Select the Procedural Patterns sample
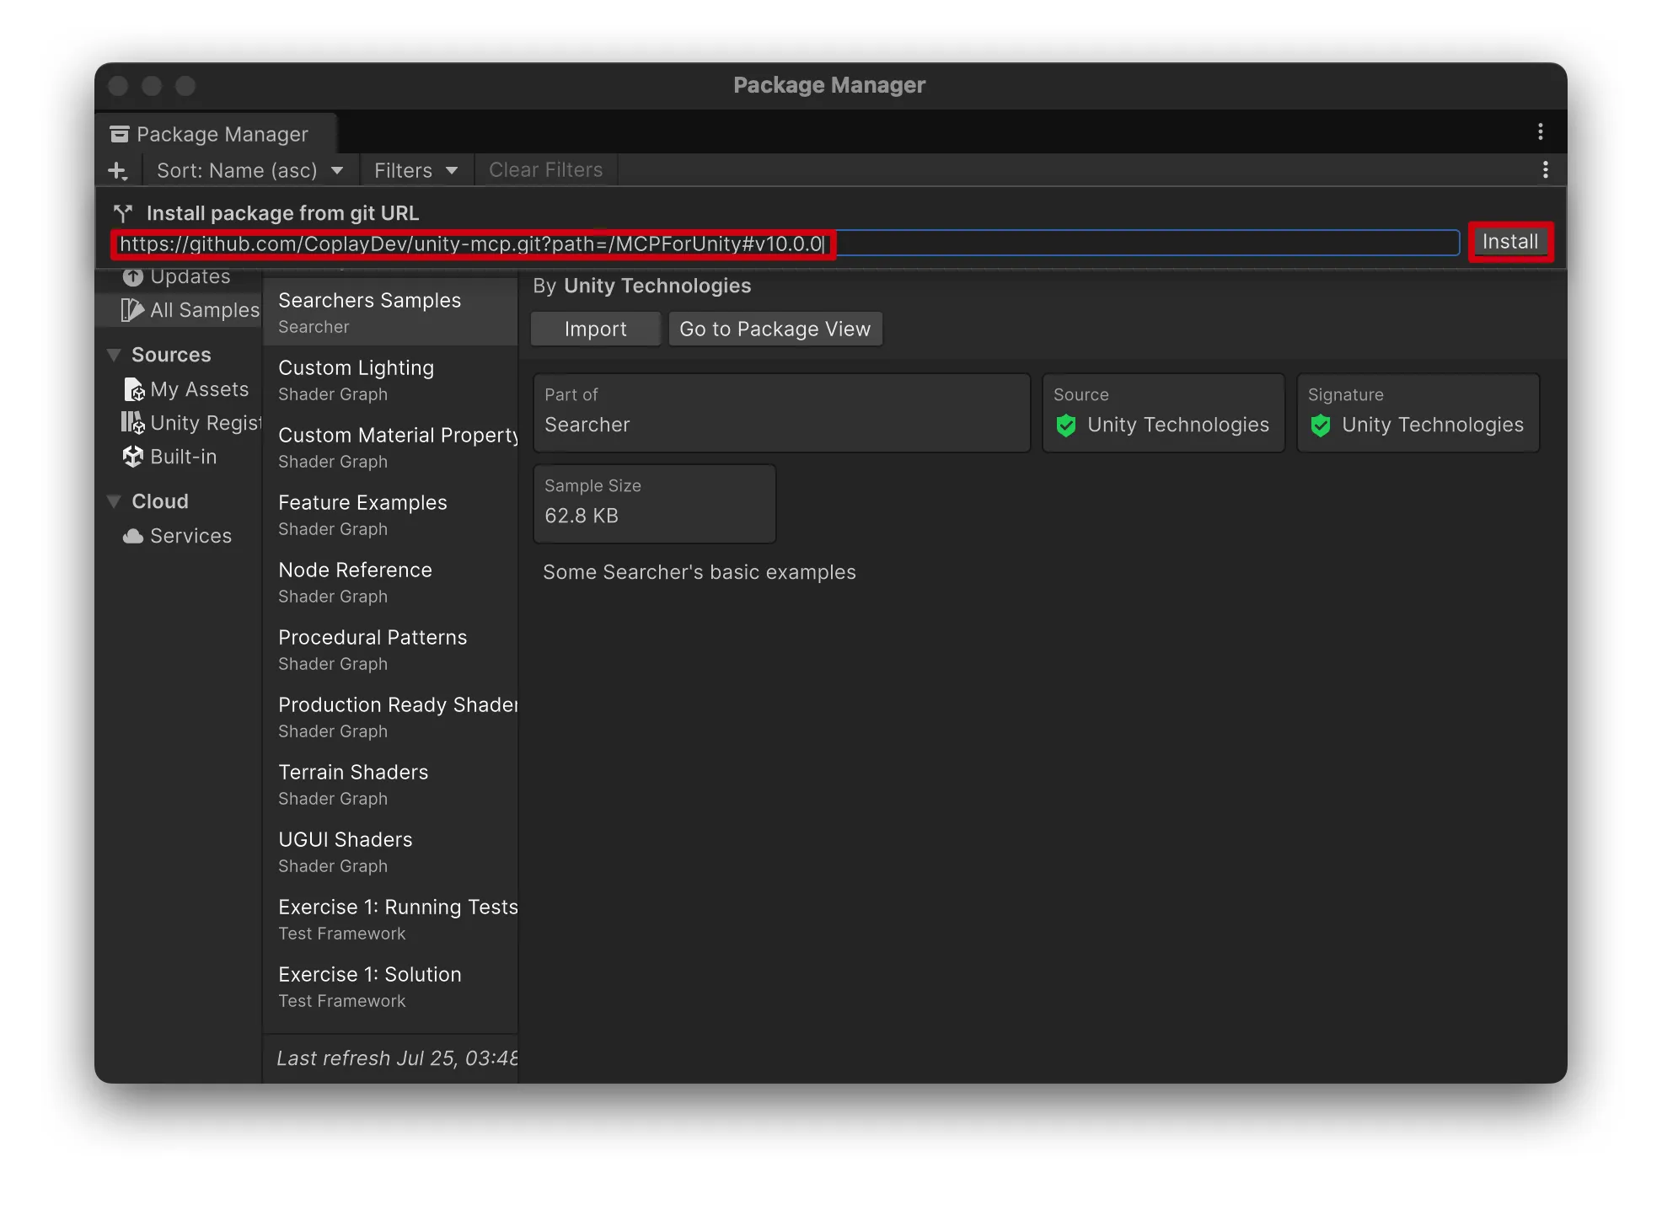The width and height of the screenshot is (1662, 1210). [390, 650]
